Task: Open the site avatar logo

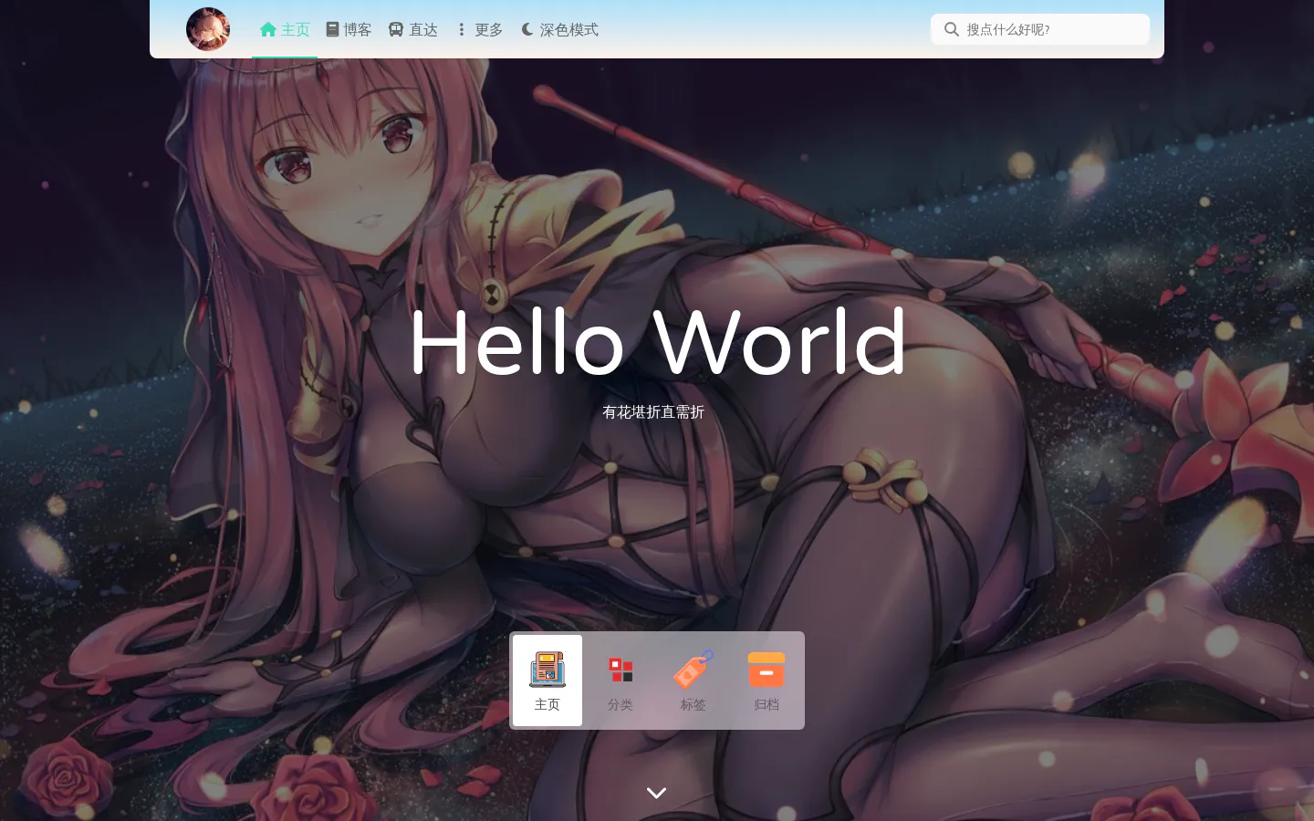Action: 208,29
